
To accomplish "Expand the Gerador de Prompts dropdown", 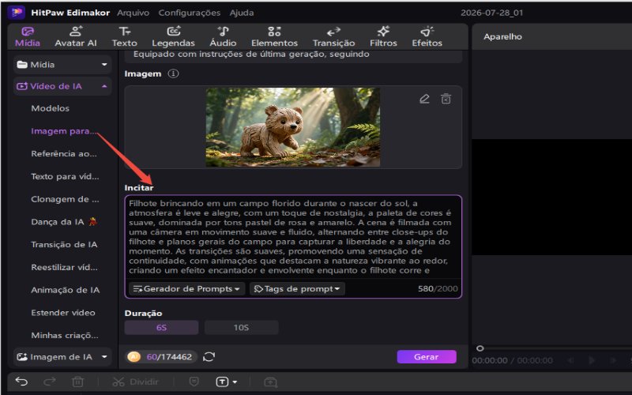I will [x=186, y=288].
